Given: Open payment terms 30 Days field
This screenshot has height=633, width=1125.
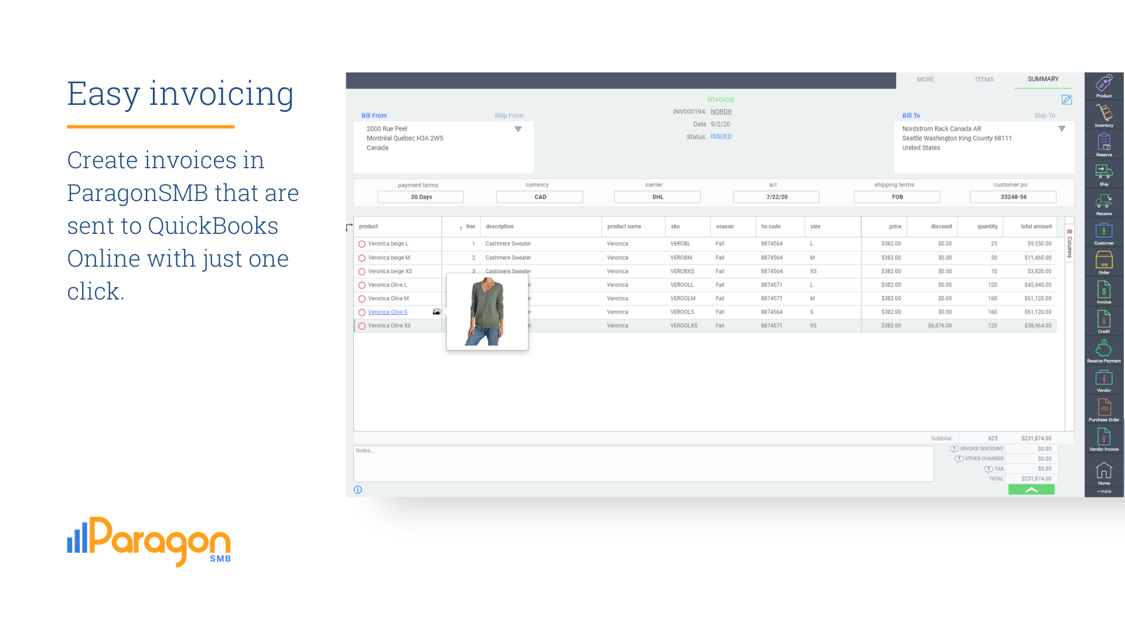Looking at the screenshot, I should [x=421, y=197].
